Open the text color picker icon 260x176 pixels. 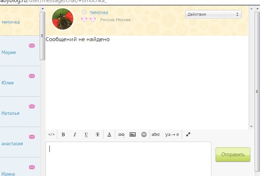click(x=109, y=135)
